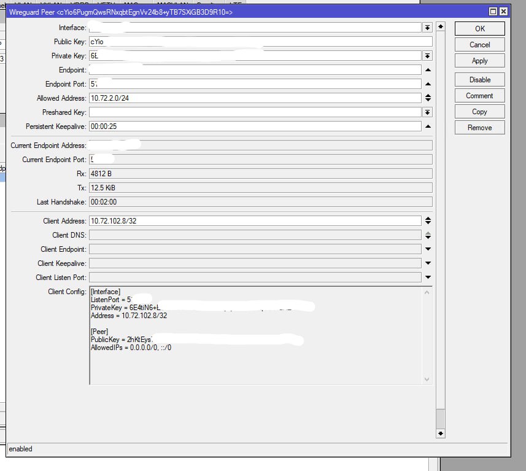Click the Client Config scroll down arrow

coord(427,380)
